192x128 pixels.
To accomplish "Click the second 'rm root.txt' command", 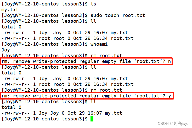I will pyautogui.click(x=106, y=90).
